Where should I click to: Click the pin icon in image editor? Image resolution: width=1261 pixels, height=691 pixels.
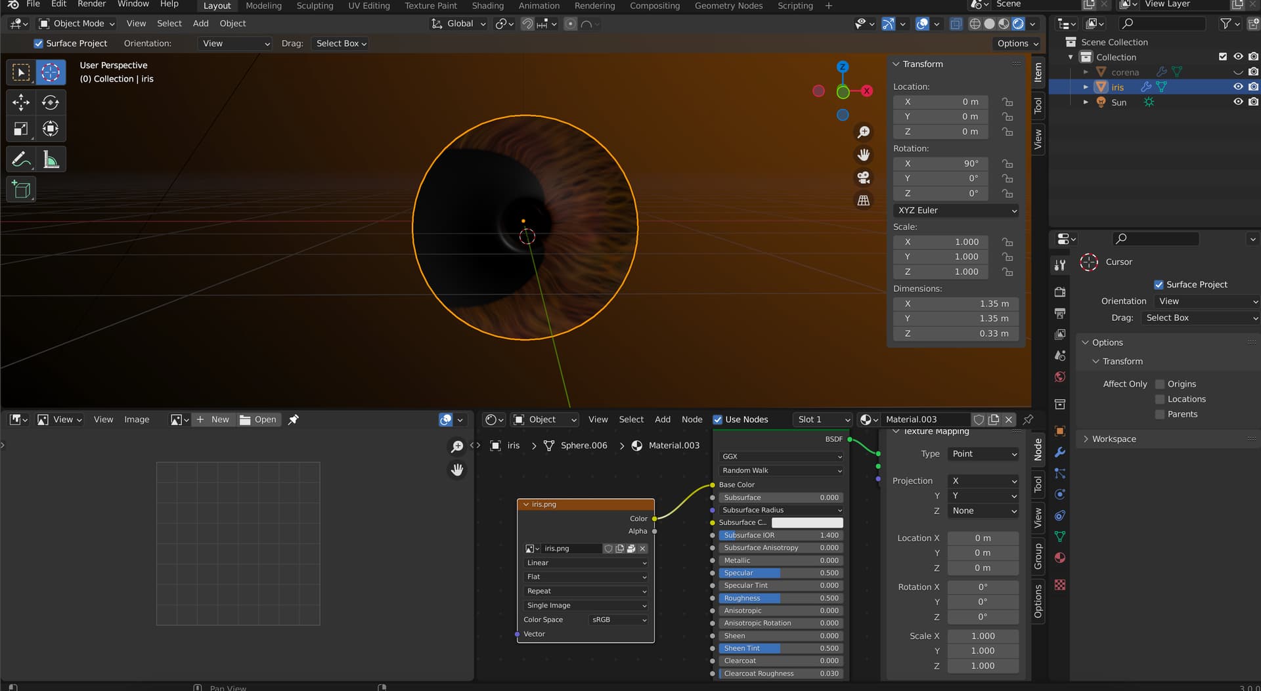(x=294, y=419)
